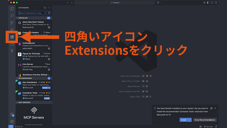227x128 pixels.
Task: Open the Manage gear in activity bar
Action: pos(12,121)
